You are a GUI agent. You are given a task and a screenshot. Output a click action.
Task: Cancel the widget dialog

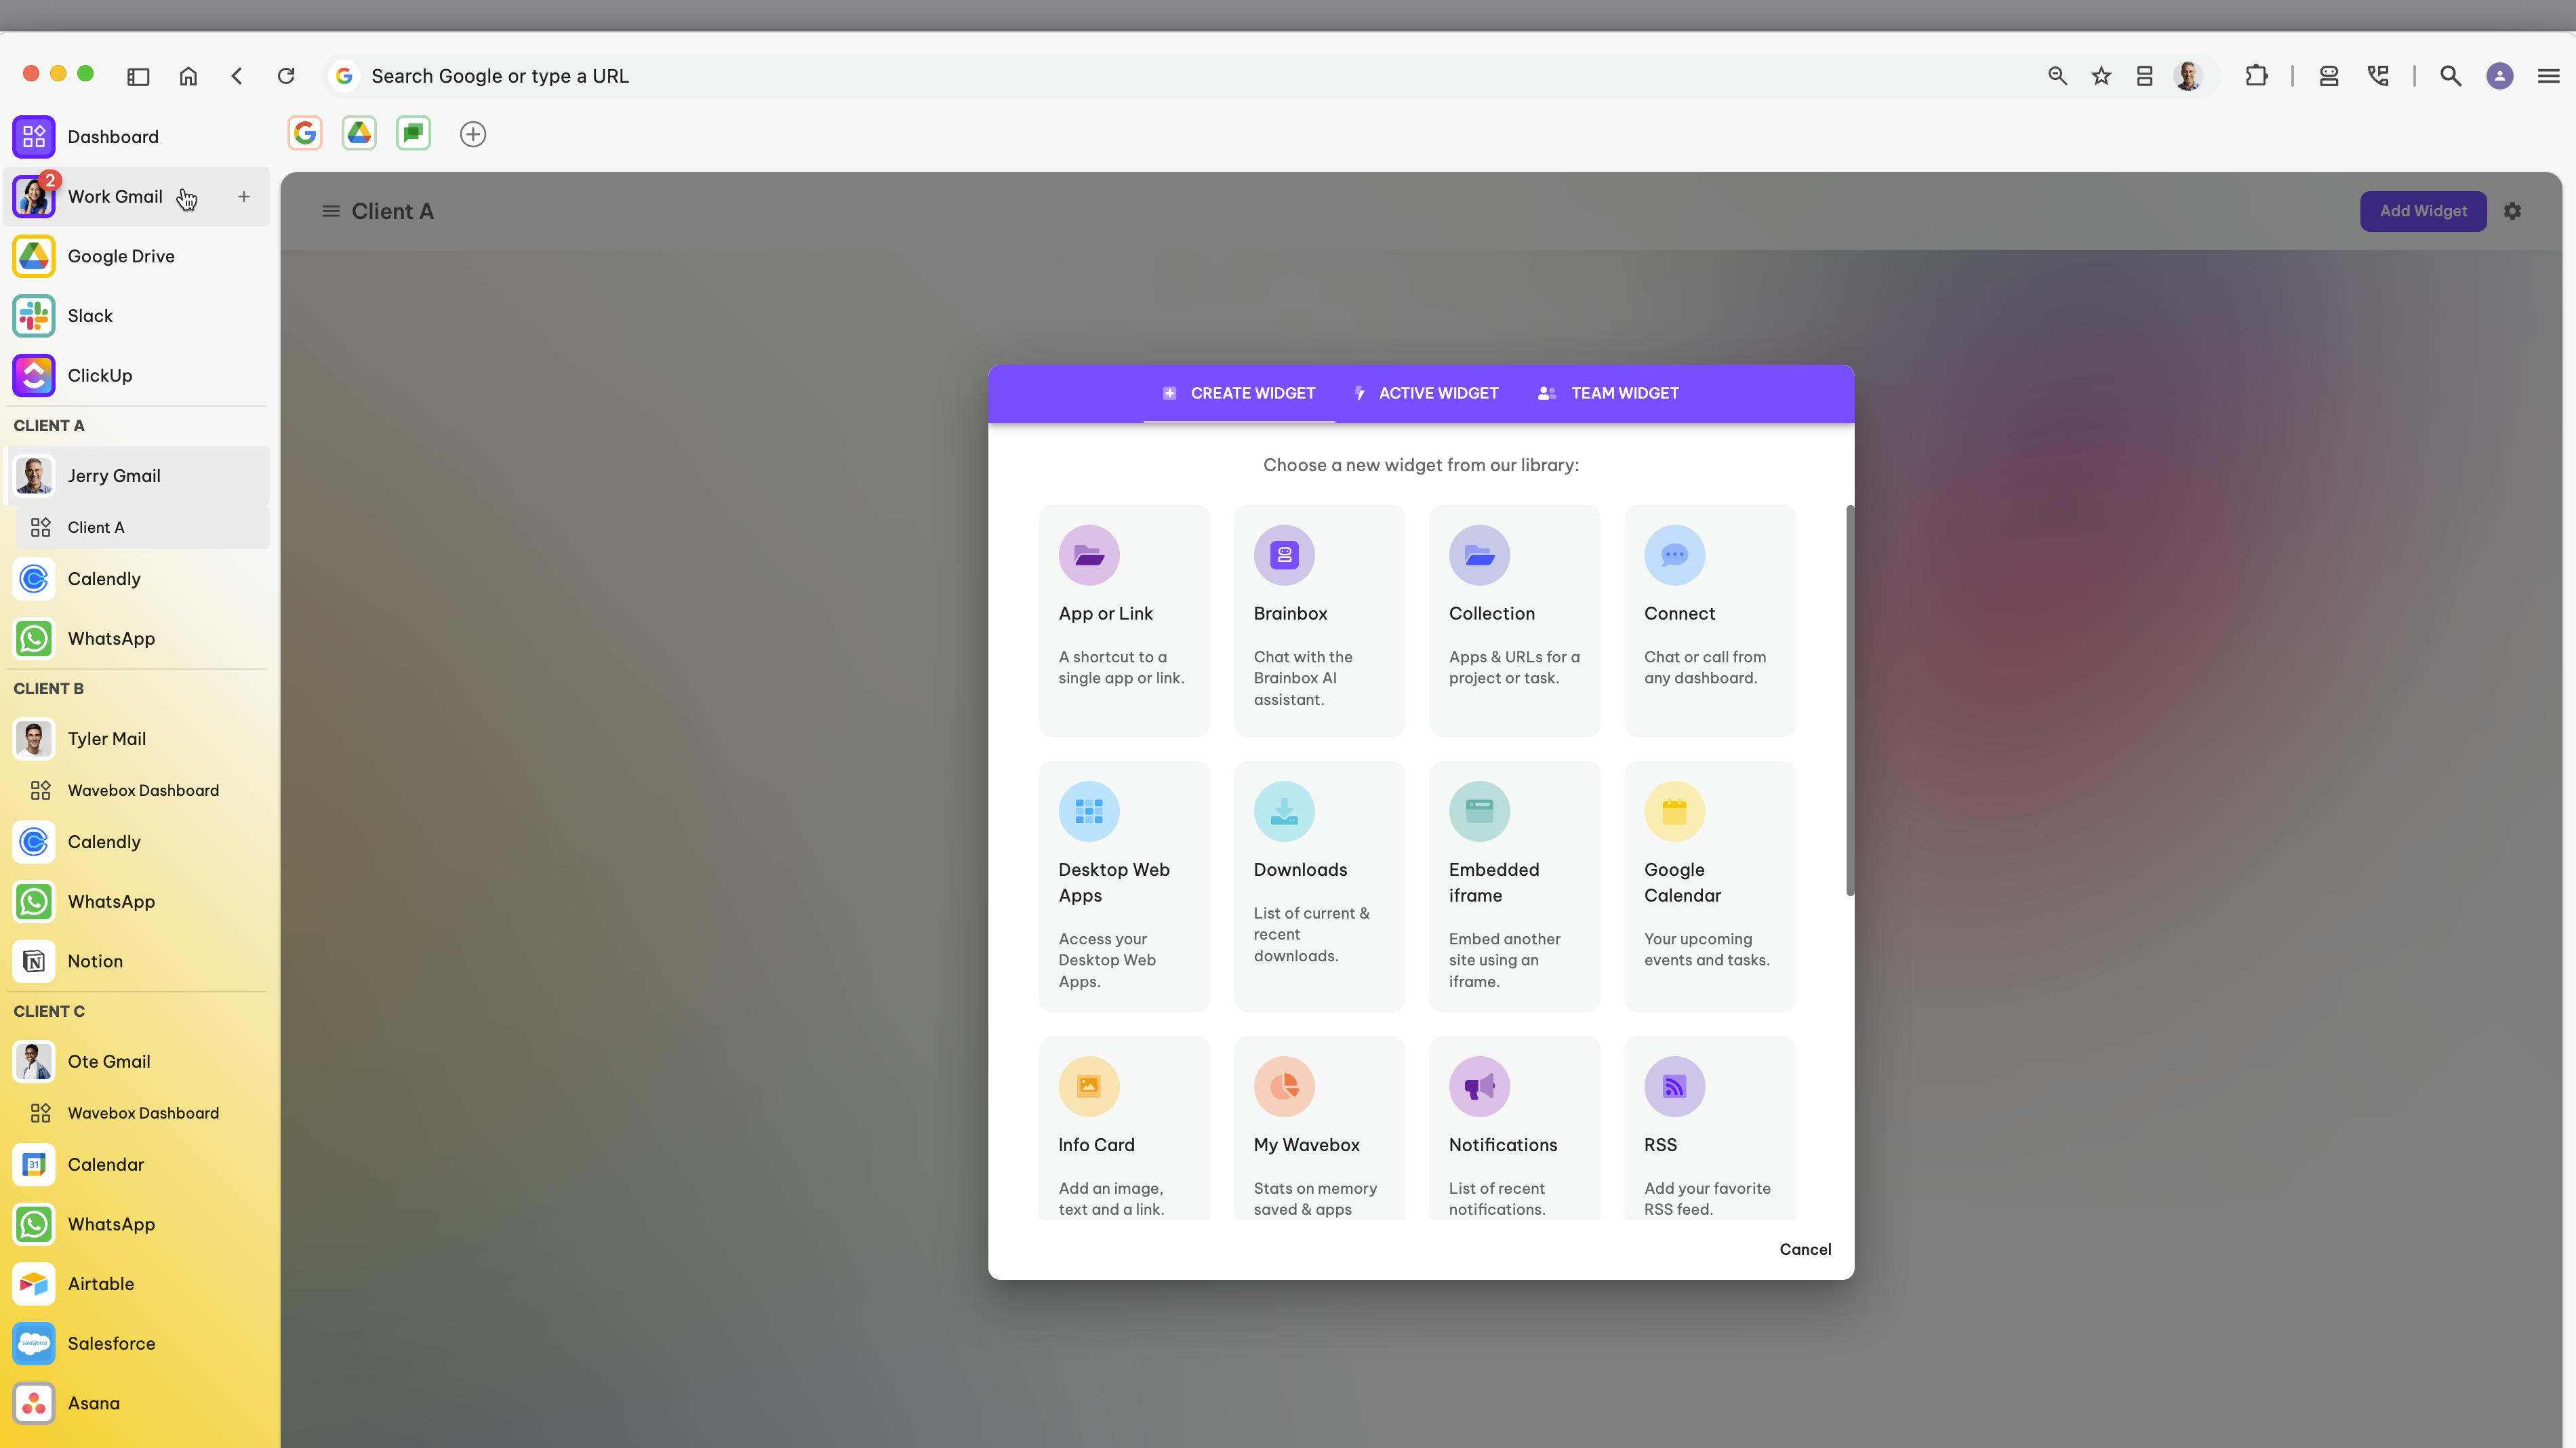pos(1805,1250)
